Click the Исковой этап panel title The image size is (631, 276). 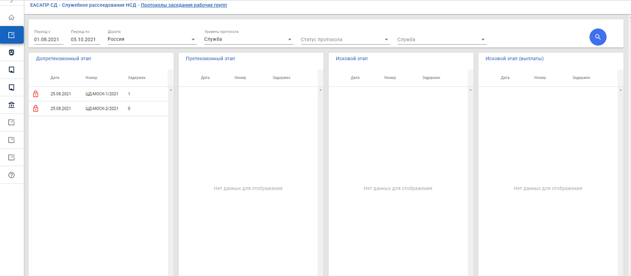pos(352,58)
